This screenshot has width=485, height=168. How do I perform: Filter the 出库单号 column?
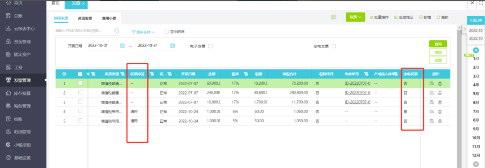[x=366, y=74]
